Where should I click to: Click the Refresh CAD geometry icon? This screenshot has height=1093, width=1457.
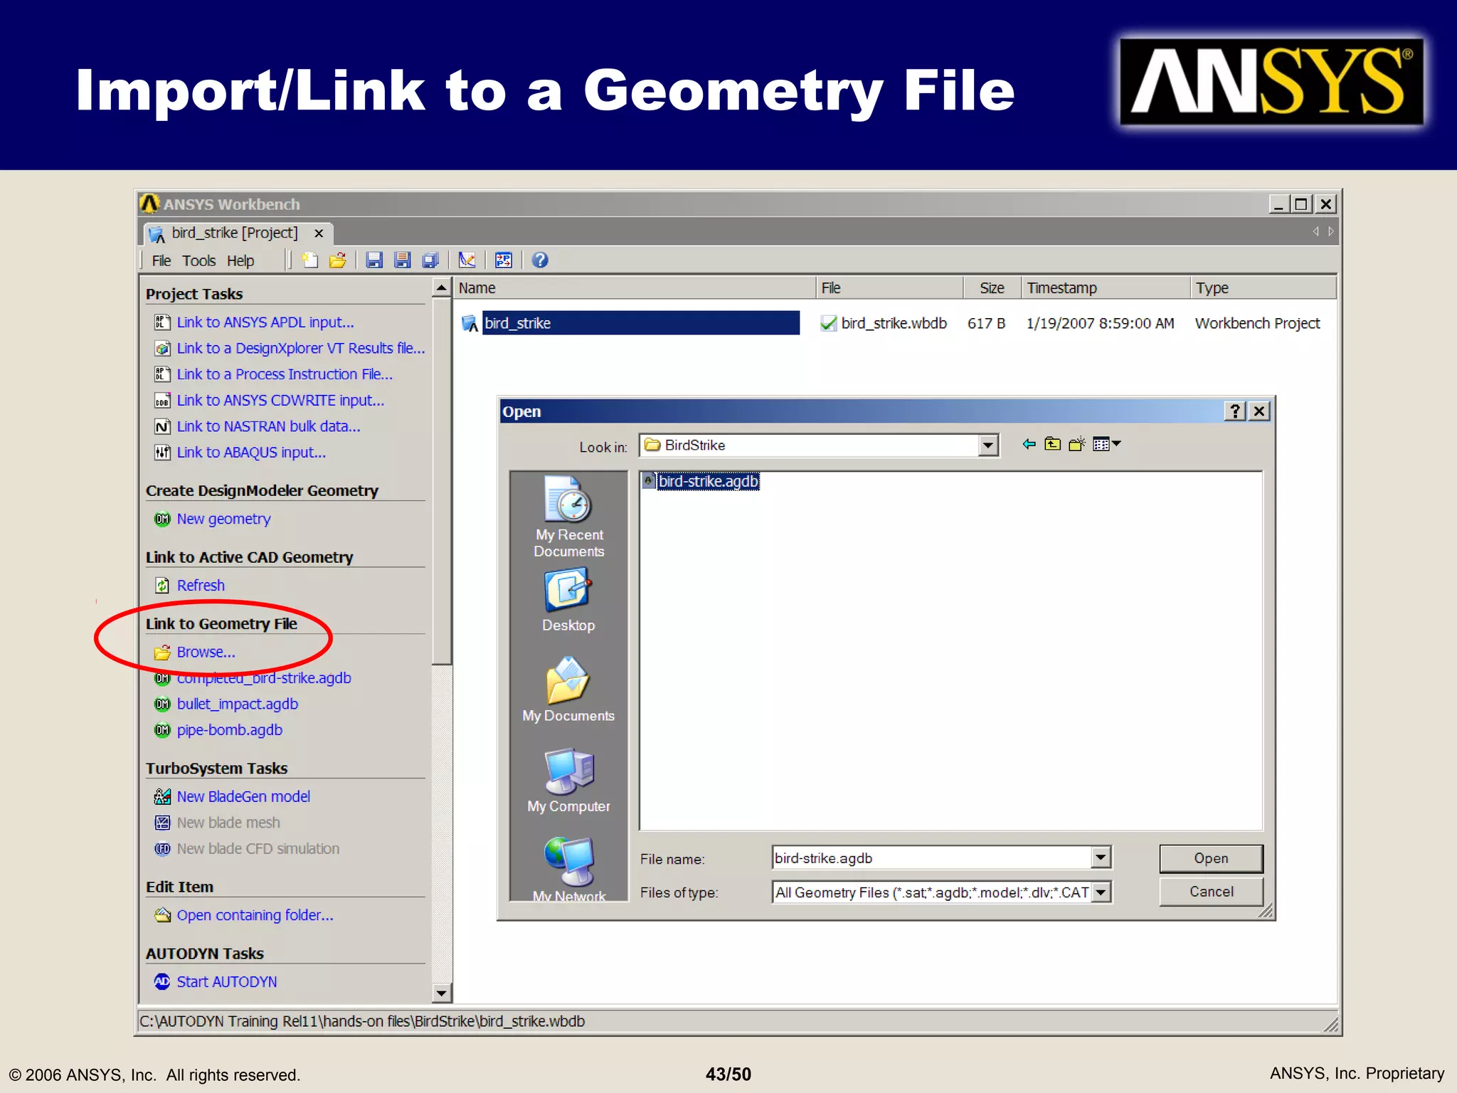pos(162,586)
